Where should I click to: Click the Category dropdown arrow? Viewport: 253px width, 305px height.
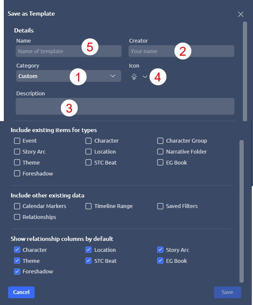(113, 76)
